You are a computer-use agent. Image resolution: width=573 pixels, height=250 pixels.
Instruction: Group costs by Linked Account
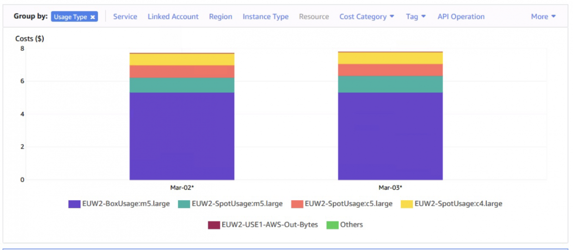tap(173, 16)
